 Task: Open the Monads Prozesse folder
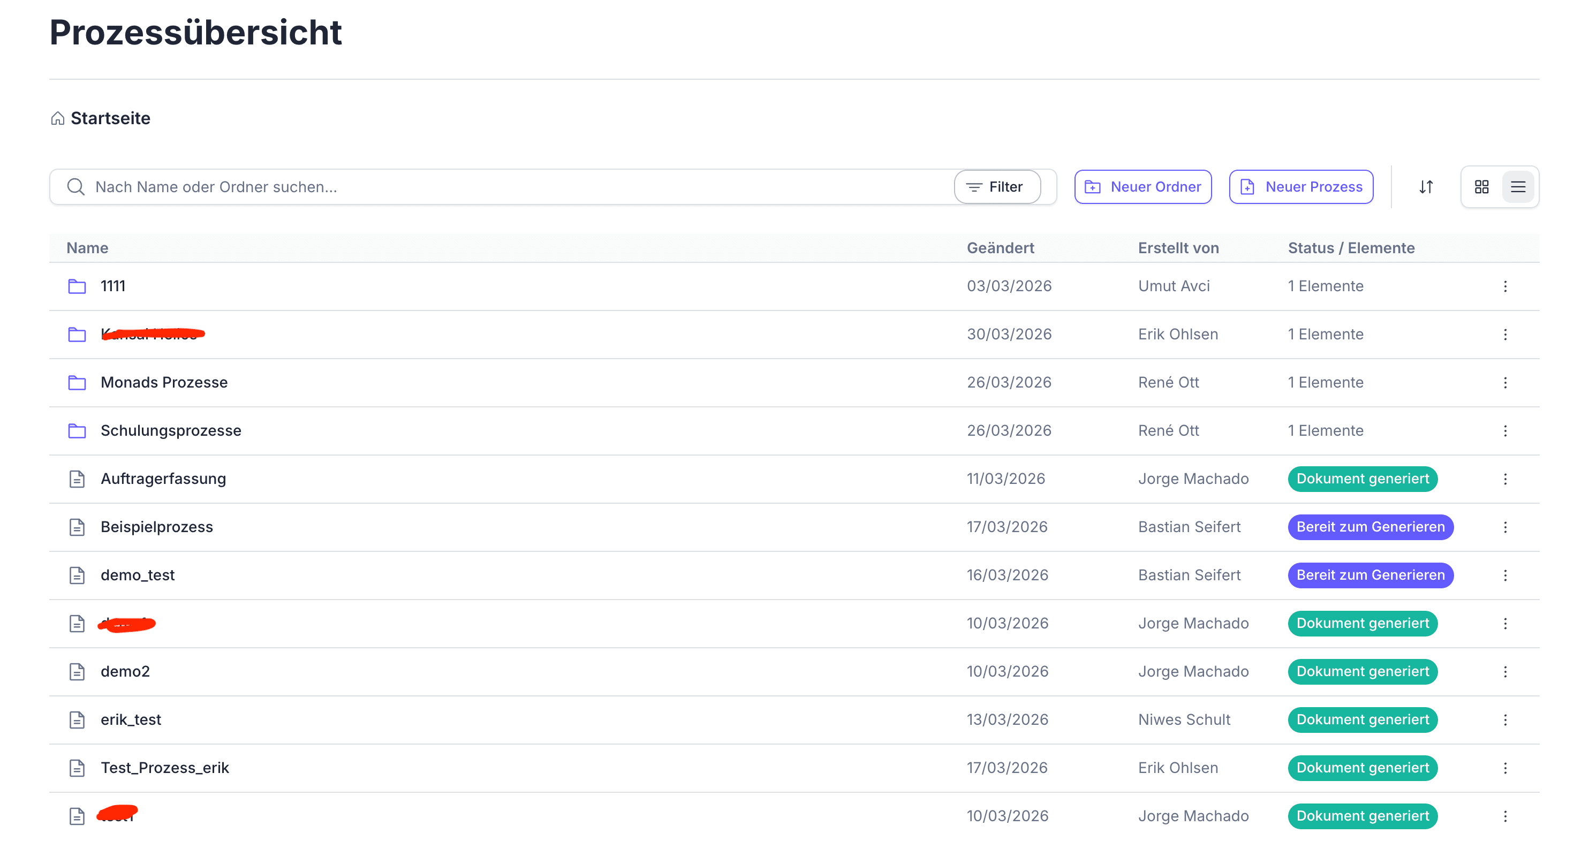pyautogui.click(x=163, y=382)
